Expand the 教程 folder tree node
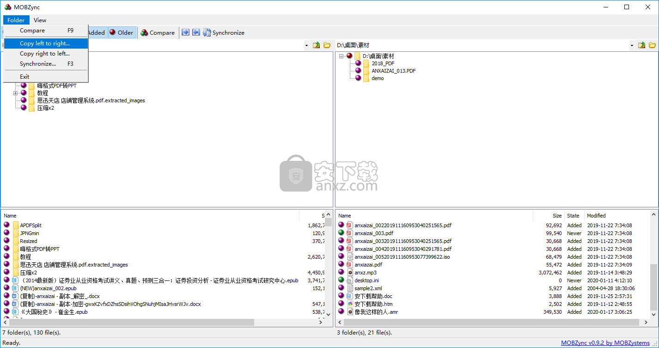 click(x=15, y=93)
